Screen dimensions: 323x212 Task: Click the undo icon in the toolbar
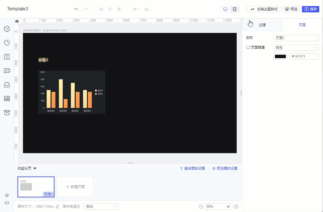click(76, 9)
